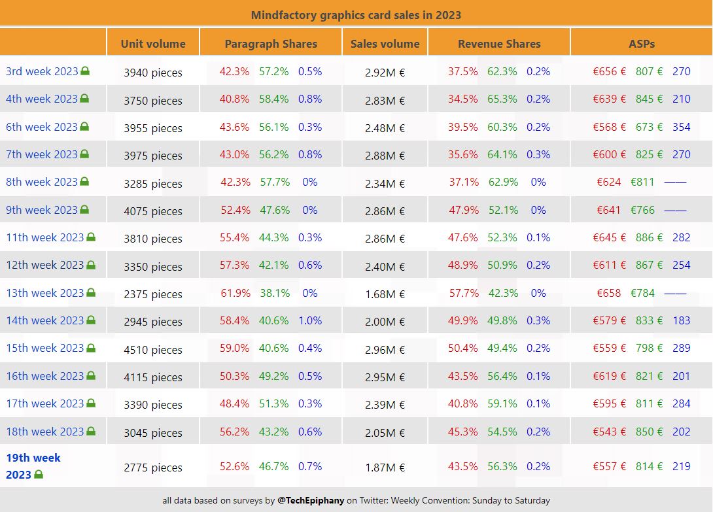The image size is (713, 512).
Task: Click the lock icon beside 6th week 2023
Action: [x=85, y=127]
